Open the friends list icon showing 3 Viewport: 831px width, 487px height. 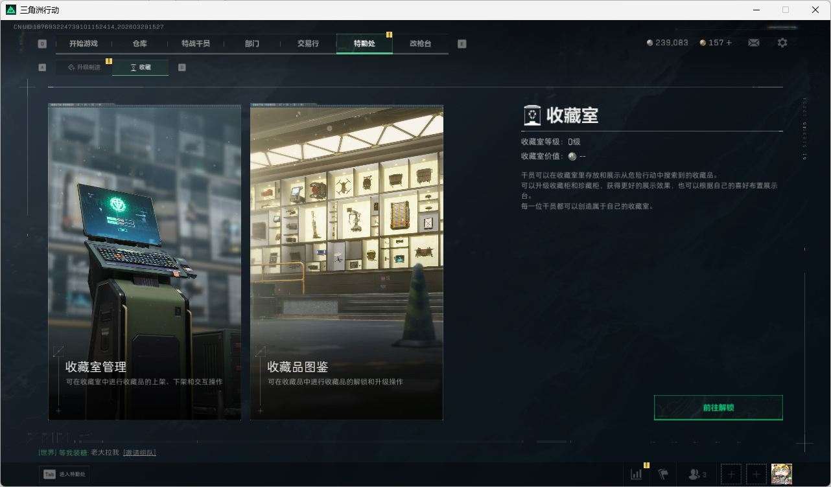tap(694, 474)
